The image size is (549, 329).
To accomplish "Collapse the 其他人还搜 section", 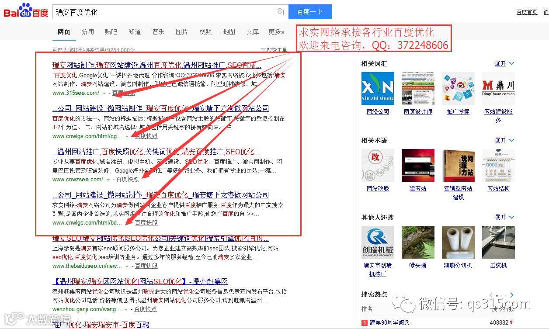I will (504, 218).
